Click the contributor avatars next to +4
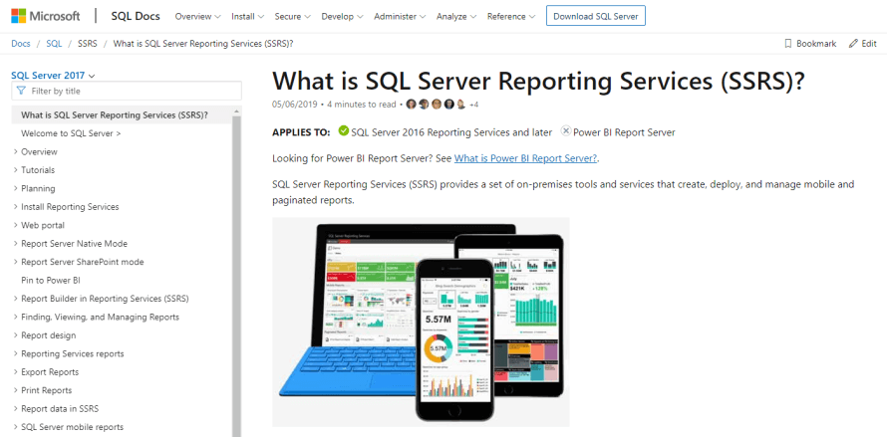Screen dimensions: 887x437 pos(437,104)
